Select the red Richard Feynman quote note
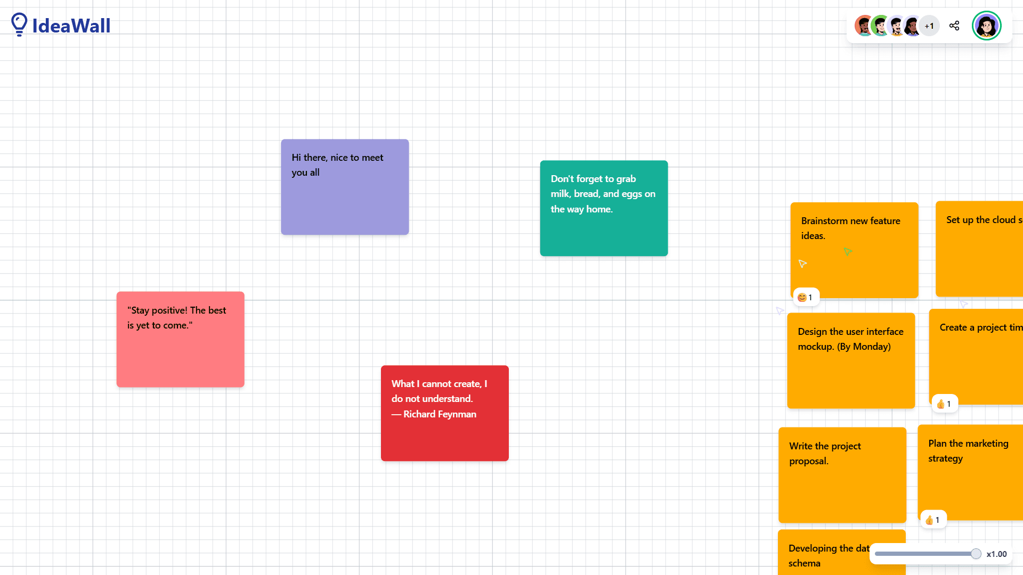The image size is (1023, 575). tap(444, 413)
